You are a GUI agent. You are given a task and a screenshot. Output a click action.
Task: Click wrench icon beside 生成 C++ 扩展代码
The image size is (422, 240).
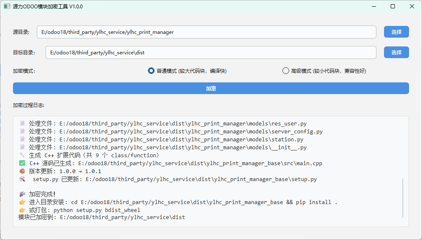(x=22, y=155)
